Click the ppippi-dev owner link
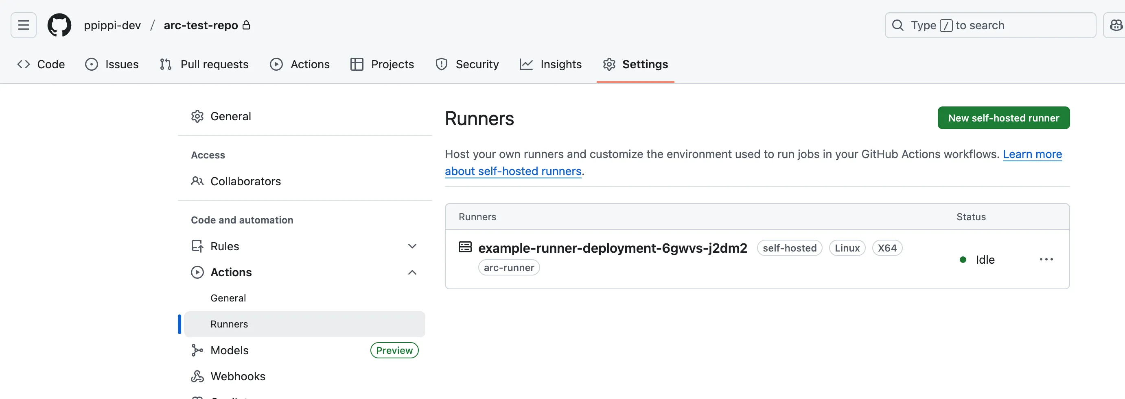 (112, 25)
